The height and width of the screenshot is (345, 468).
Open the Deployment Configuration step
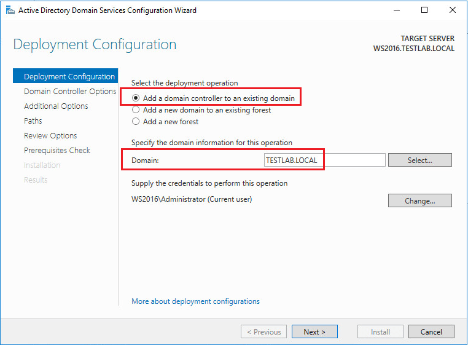(x=69, y=77)
